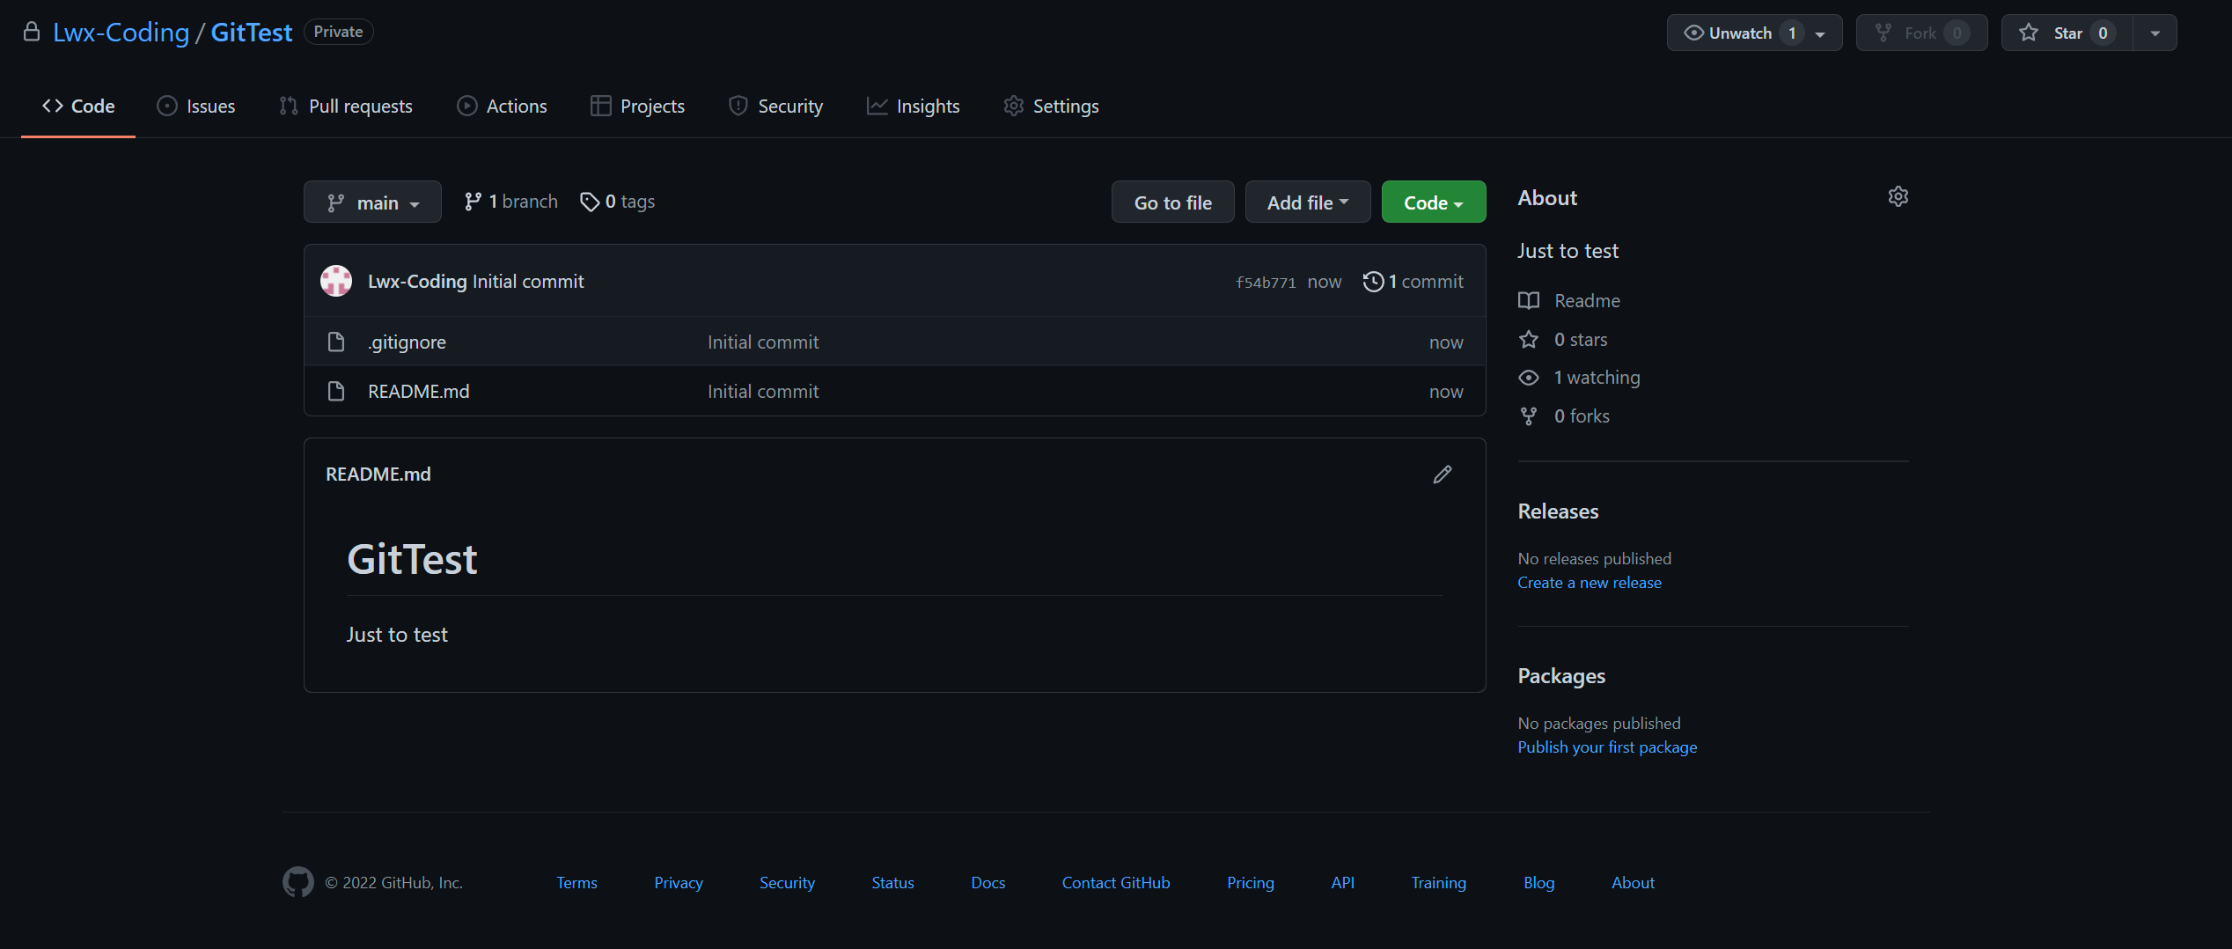The height and width of the screenshot is (949, 2232).
Task: Click the private repo lock icon
Action: click(x=32, y=32)
